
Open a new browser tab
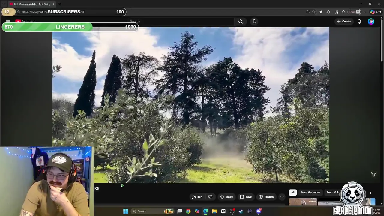pos(60,4)
